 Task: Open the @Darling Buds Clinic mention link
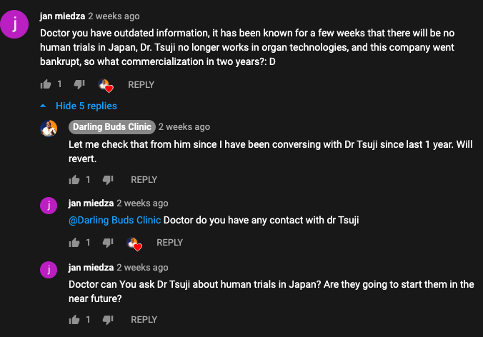click(x=114, y=220)
